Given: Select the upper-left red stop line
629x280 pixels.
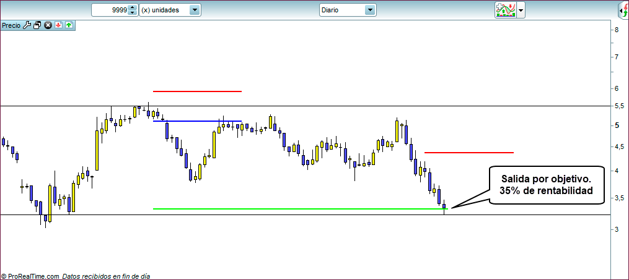Looking at the screenshot, I should [197, 91].
